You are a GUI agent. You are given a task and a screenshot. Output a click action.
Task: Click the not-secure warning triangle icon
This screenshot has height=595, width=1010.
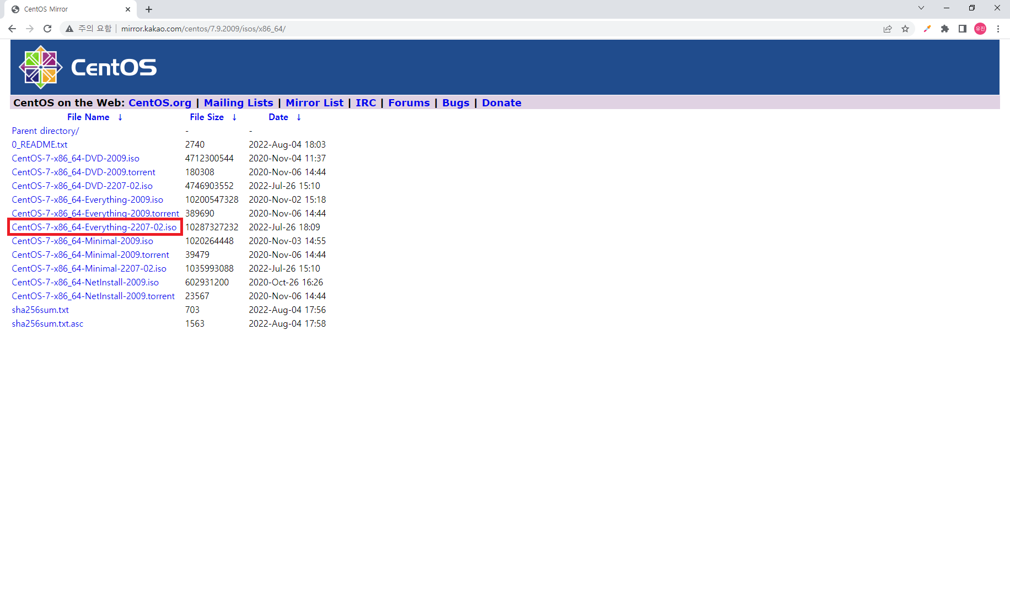(x=69, y=29)
